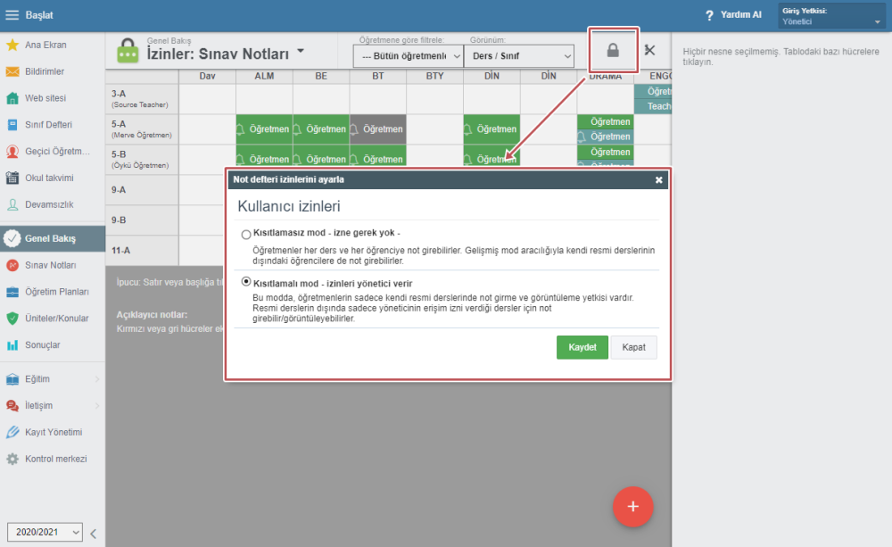This screenshot has height=547, width=892.
Task: Expand the İletişim submenu chevron
Action: pyautogui.click(x=97, y=406)
